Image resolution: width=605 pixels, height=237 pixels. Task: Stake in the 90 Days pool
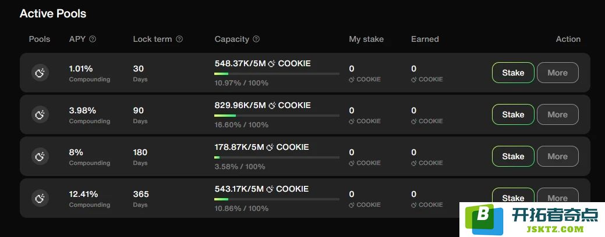[x=513, y=114]
